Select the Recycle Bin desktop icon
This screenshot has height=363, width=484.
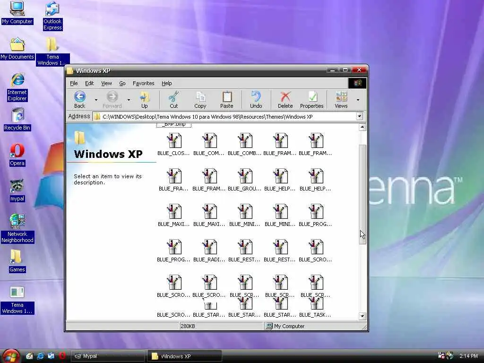point(17,119)
